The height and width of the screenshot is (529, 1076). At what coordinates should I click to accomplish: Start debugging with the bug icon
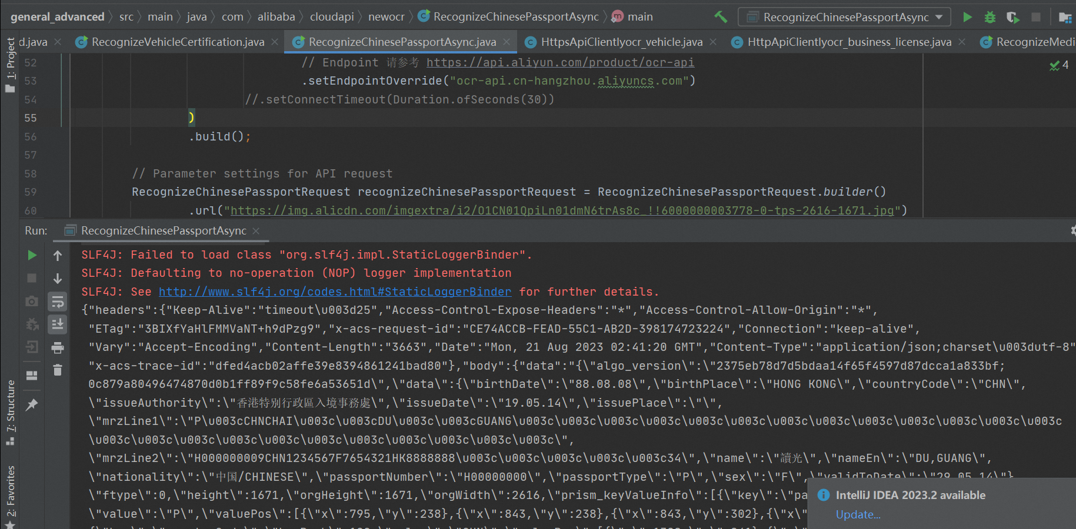pos(990,17)
